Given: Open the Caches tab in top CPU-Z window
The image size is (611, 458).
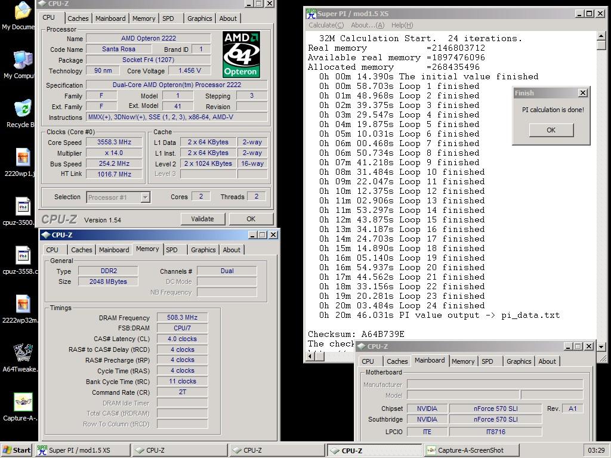Looking at the screenshot, I should [78, 18].
